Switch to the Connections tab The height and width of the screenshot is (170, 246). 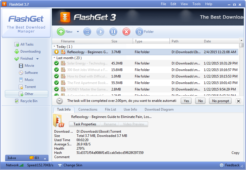(88, 109)
